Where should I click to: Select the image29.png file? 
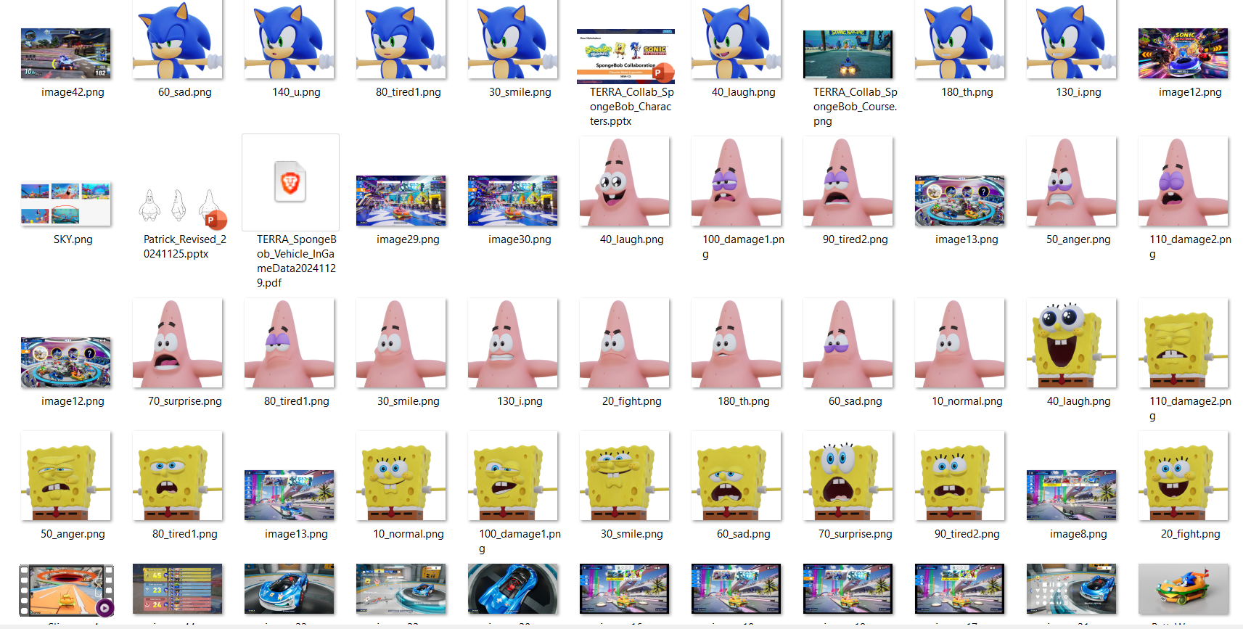(401, 201)
